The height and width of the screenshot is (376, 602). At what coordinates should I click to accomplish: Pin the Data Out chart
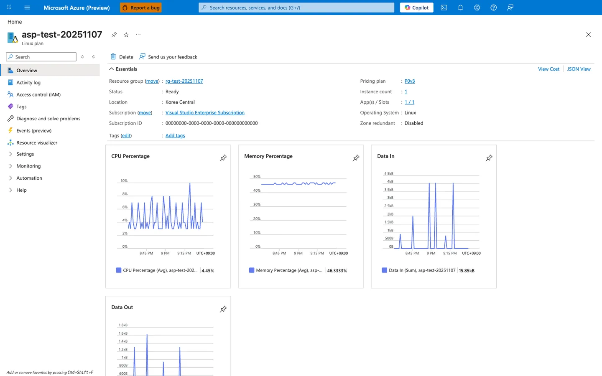click(223, 309)
